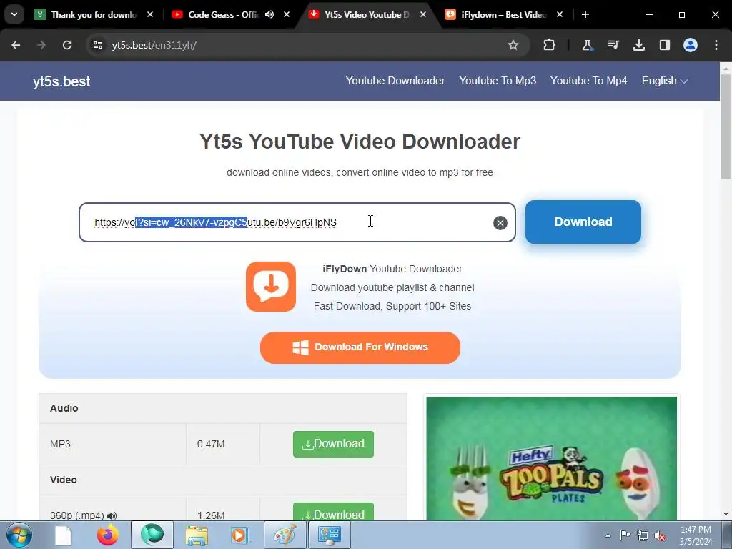The image size is (732, 549).
Task: Open the Windows Start button
Action: coord(19,535)
